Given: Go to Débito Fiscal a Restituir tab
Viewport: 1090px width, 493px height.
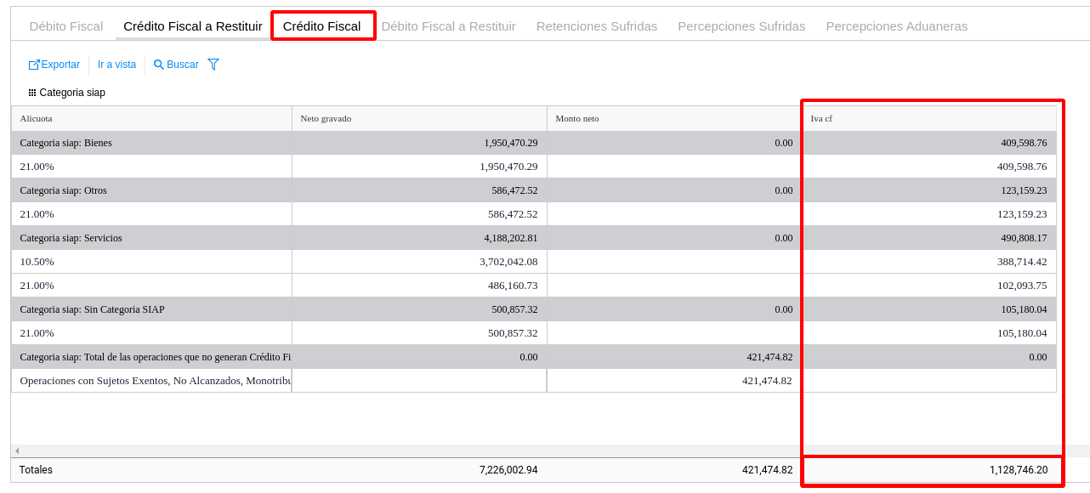Looking at the screenshot, I should pyautogui.click(x=448, y=26).
